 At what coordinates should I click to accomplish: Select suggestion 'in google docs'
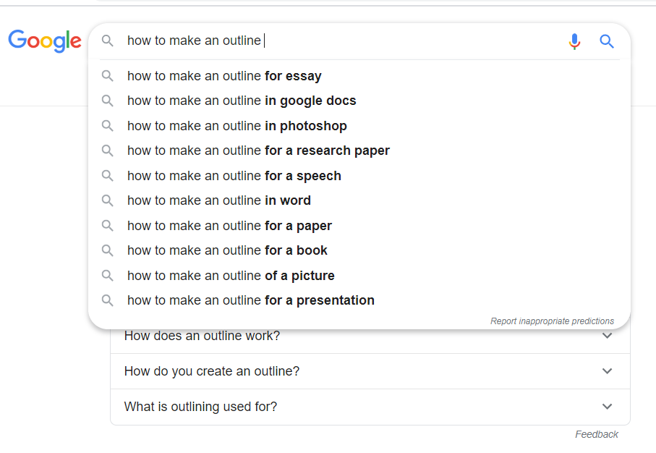point(359,101)
